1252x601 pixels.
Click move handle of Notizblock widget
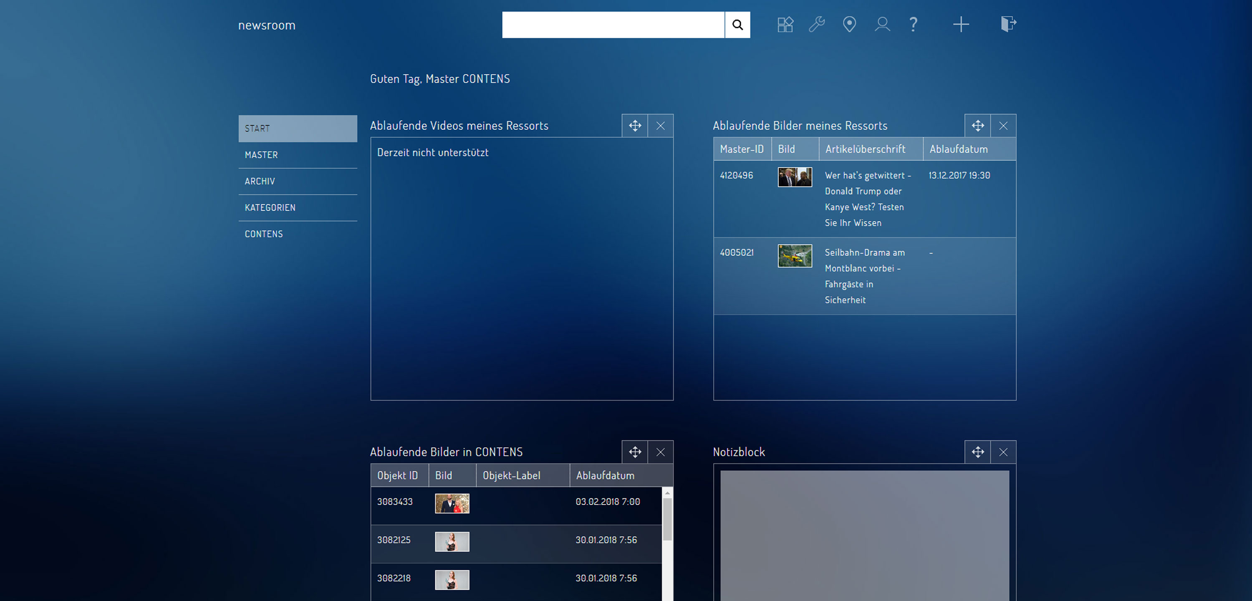(977, 452)
